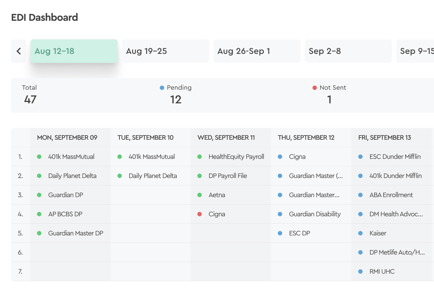This screenshot has height=292, width=434.
Task: Open the ESC DP entry
Action: (300, 233)
